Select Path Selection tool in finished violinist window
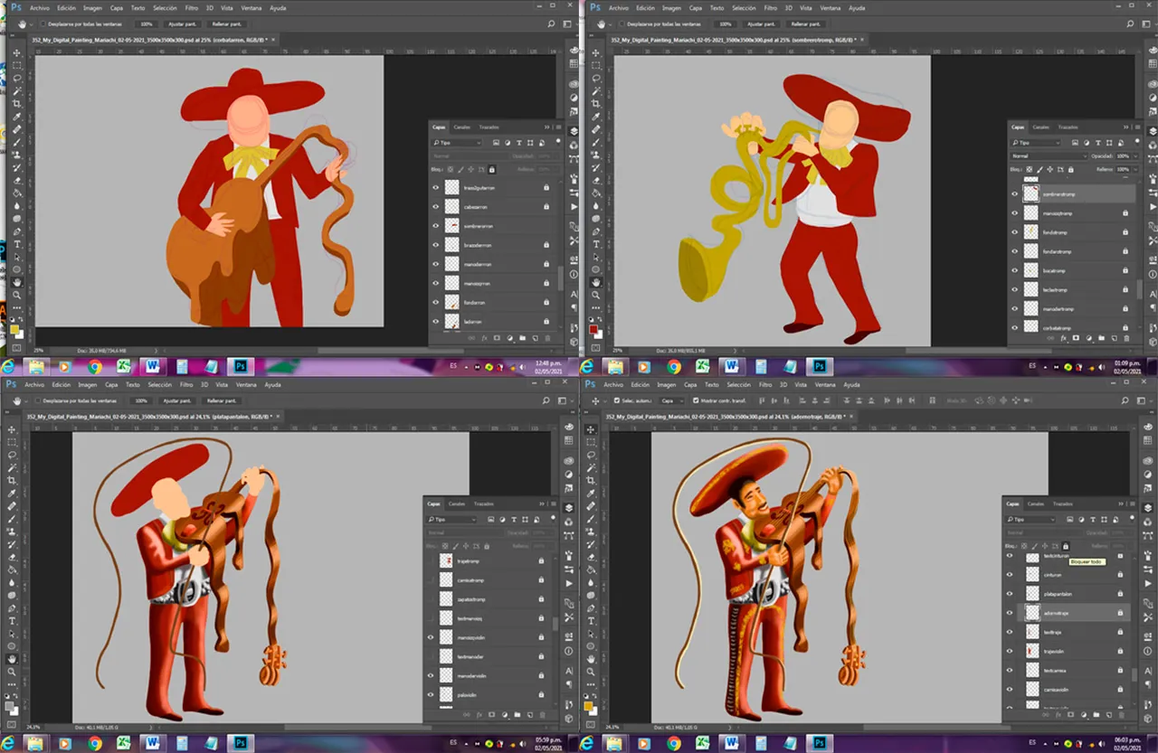The height and width of the screenshot is (753, 1158). click(591, 633)
